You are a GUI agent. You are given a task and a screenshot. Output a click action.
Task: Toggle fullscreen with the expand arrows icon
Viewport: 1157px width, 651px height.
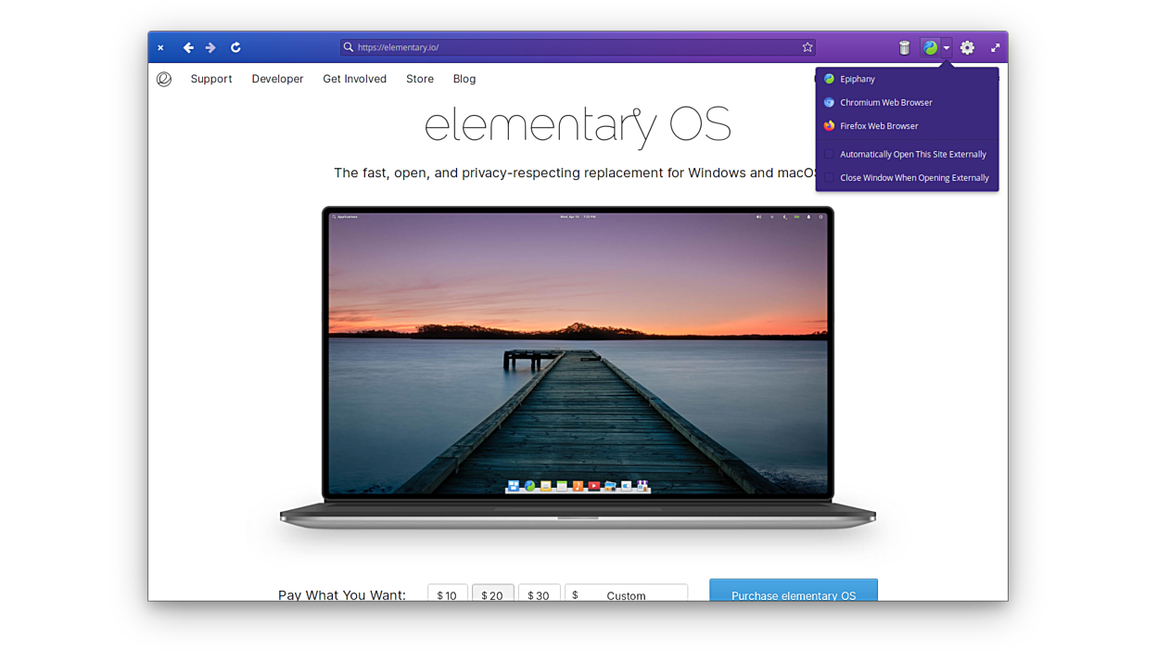[x=995, y=48]
